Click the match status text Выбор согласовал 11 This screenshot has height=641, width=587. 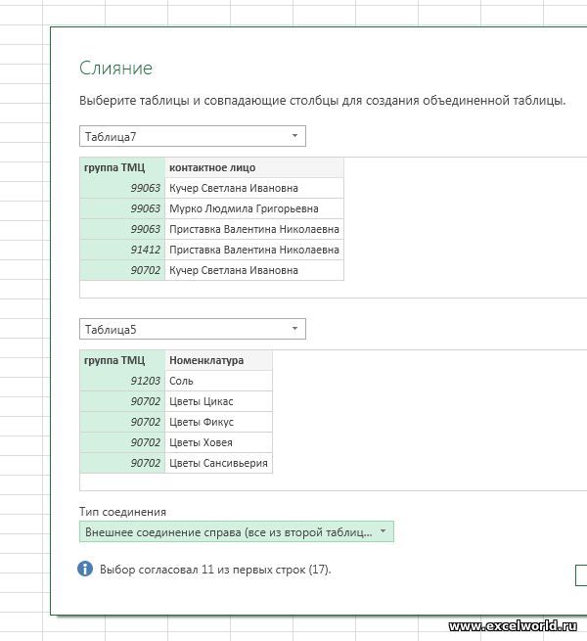[215, 570]
